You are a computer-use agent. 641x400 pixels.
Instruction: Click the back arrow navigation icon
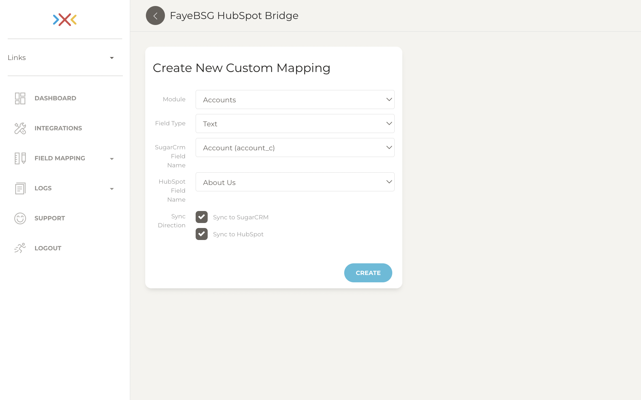[156, 16]
